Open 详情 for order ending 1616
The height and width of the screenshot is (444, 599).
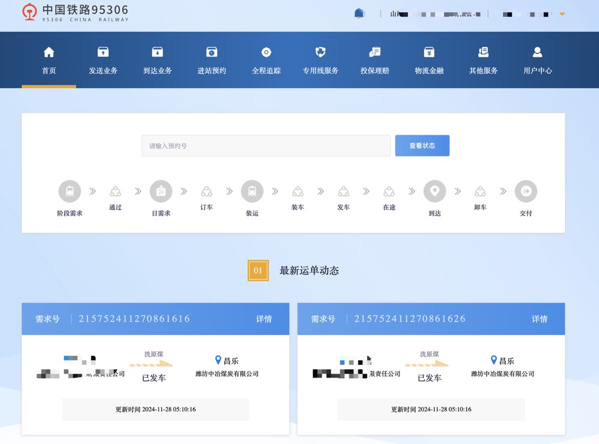point(264,319)
